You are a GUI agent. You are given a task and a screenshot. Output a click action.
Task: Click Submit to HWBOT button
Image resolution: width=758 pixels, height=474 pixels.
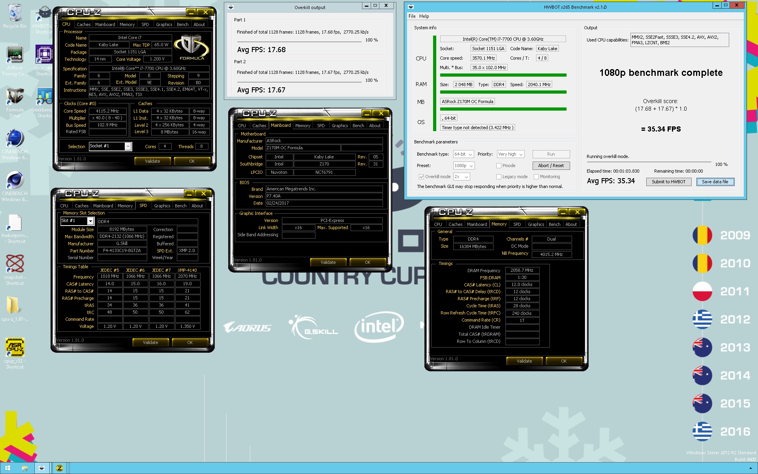click(x=668, y=182)
